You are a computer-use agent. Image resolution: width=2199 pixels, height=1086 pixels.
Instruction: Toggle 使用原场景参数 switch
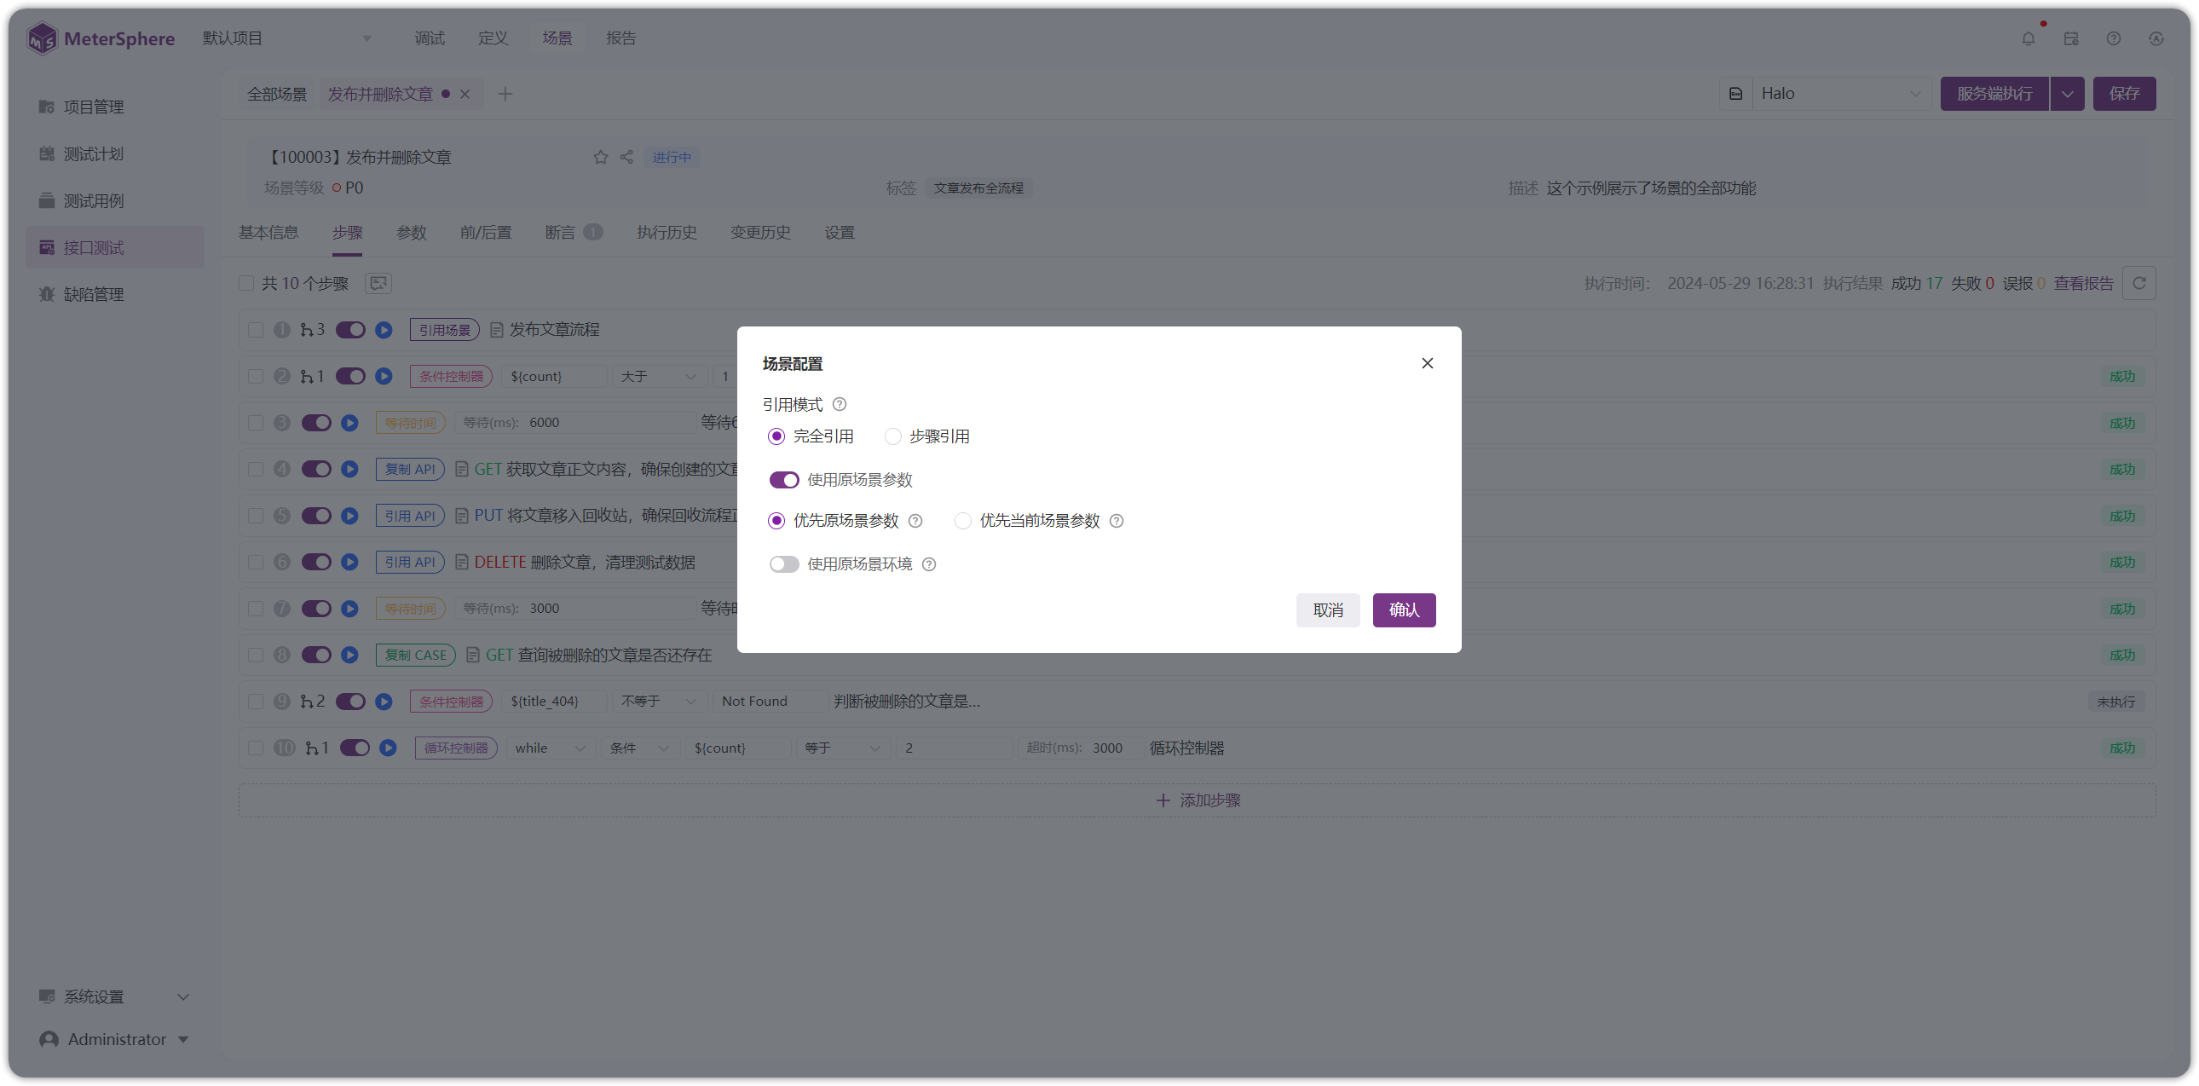tap(783, 480)
